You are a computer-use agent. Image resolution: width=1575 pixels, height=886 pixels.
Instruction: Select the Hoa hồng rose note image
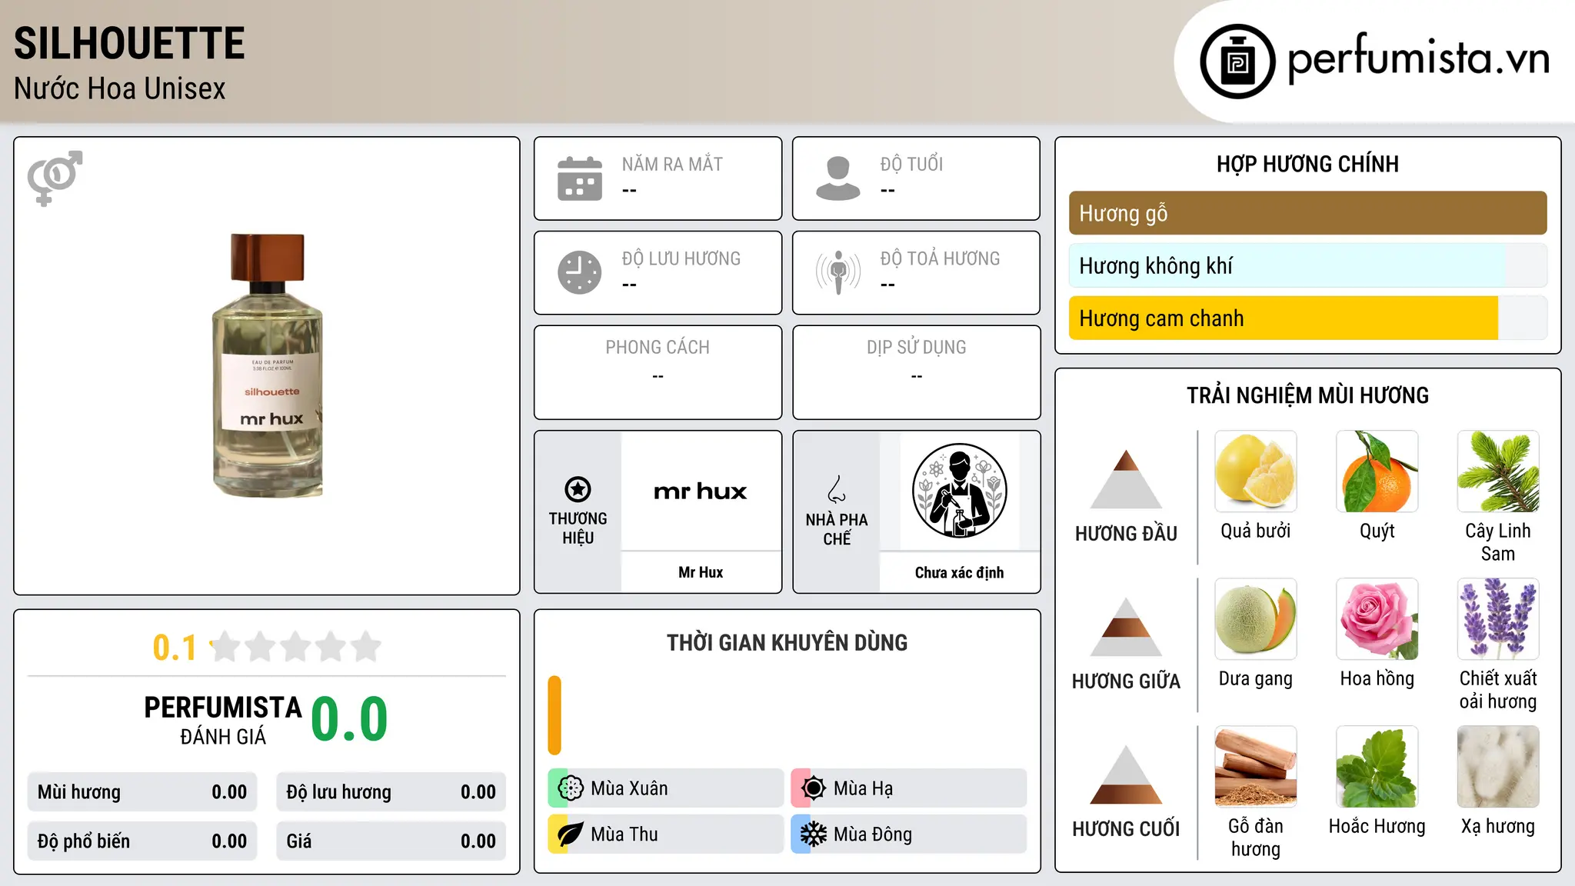pos(1377,619)
